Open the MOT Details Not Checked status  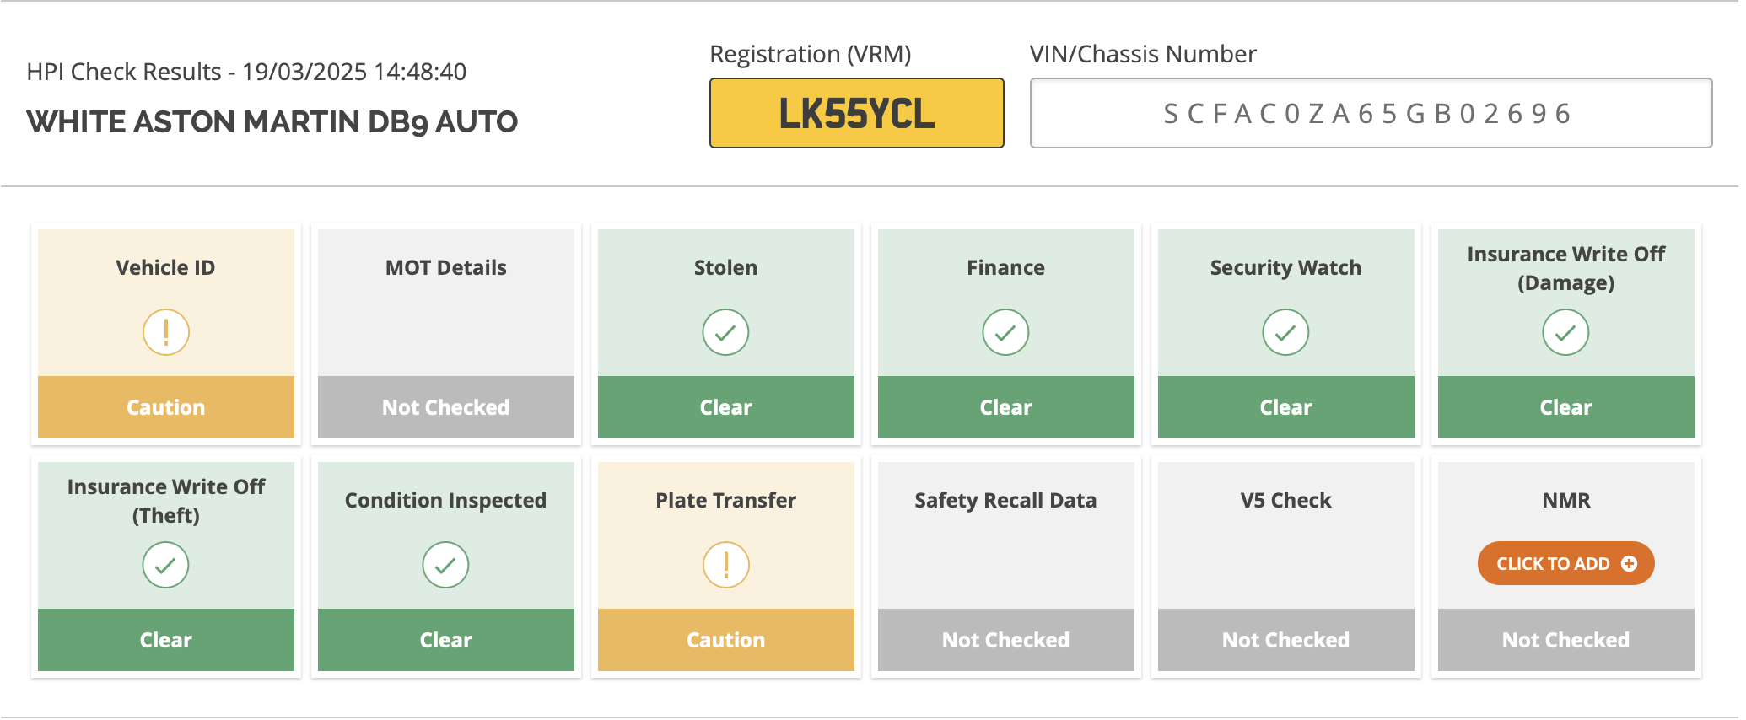(x=446, y=407)
